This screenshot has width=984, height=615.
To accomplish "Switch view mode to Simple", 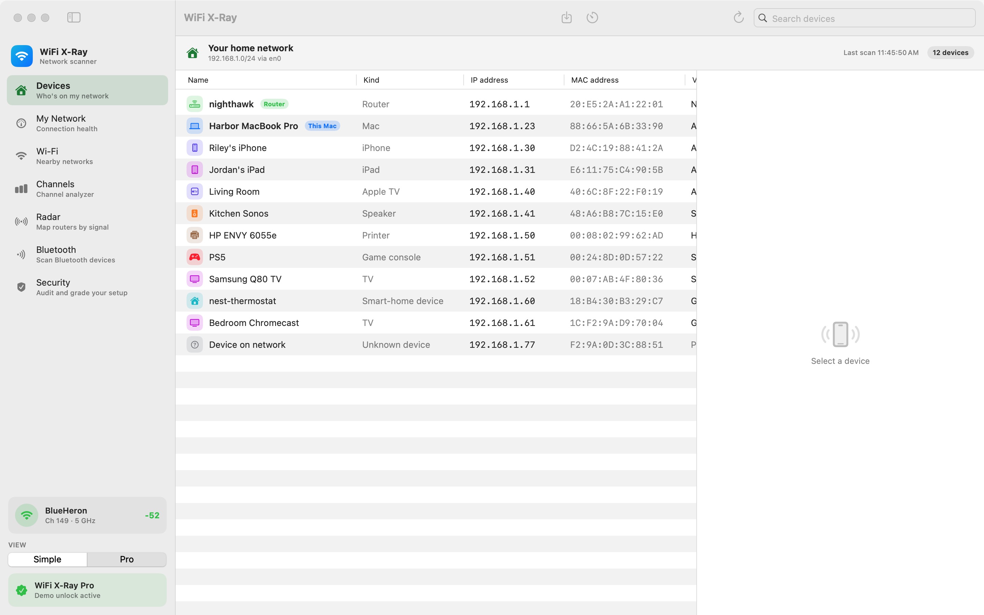I will pyautogui.click(x=47, y=559).
